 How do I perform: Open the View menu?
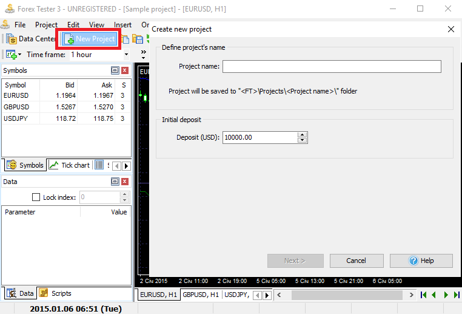[96, 25]
